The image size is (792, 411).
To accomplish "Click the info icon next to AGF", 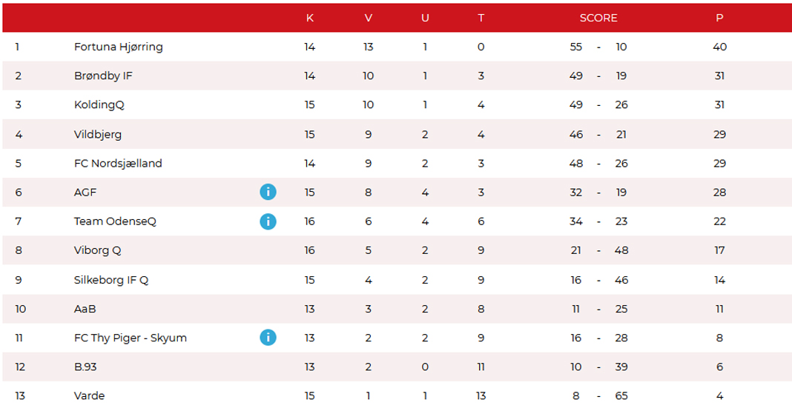I will click(x=268, y=192).
